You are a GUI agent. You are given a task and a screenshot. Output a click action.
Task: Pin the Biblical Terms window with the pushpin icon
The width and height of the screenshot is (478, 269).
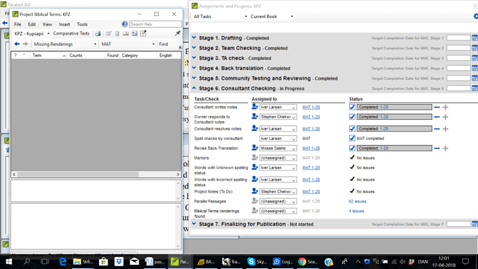point(177,33)
